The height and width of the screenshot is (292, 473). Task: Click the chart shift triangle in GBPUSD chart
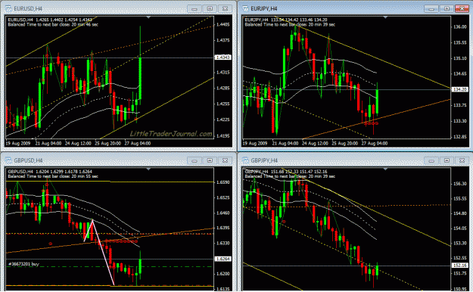pos(148,169)
